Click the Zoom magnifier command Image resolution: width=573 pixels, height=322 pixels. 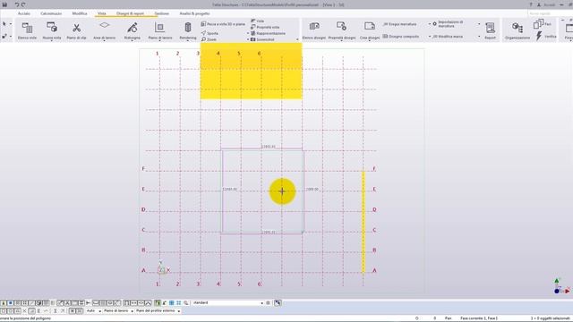coord(209,39)
